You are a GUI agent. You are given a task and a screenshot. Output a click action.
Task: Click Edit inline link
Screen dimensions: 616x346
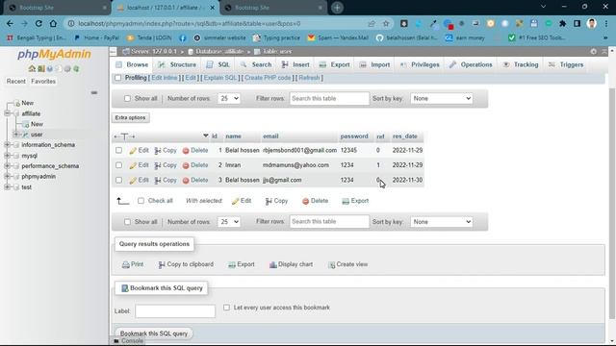(x=165, y=78)
